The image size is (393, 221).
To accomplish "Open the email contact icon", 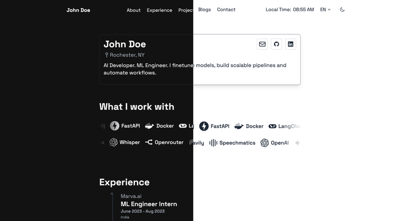I will (262, 44).
